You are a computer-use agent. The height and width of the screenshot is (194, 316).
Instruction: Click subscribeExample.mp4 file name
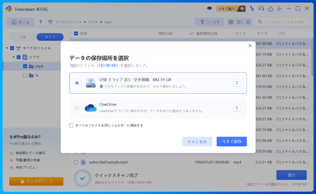[x=108, y=162]
